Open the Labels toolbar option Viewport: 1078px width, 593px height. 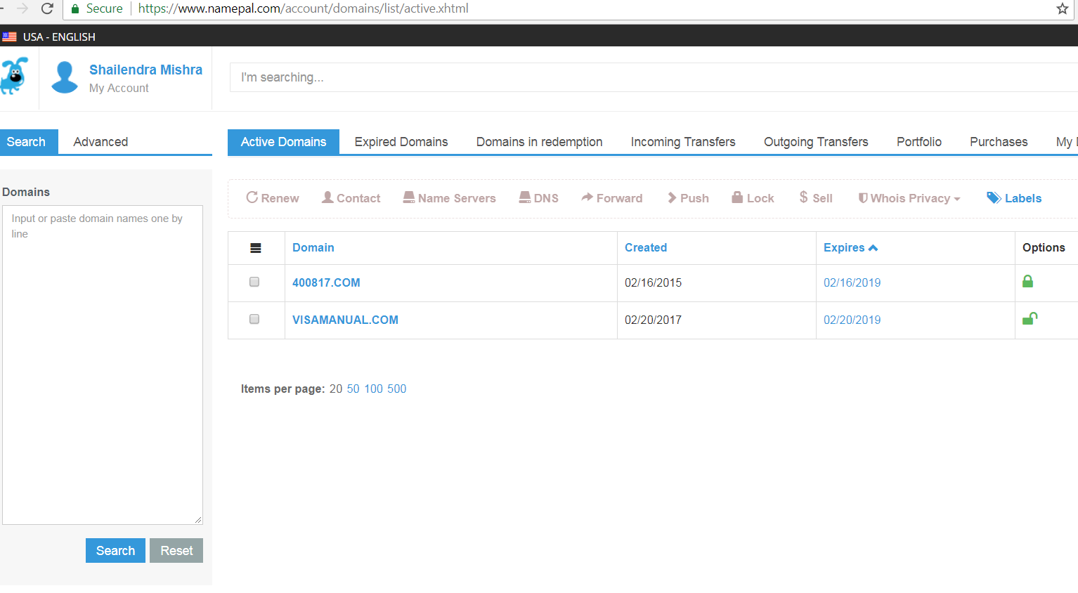point(1014,198)
